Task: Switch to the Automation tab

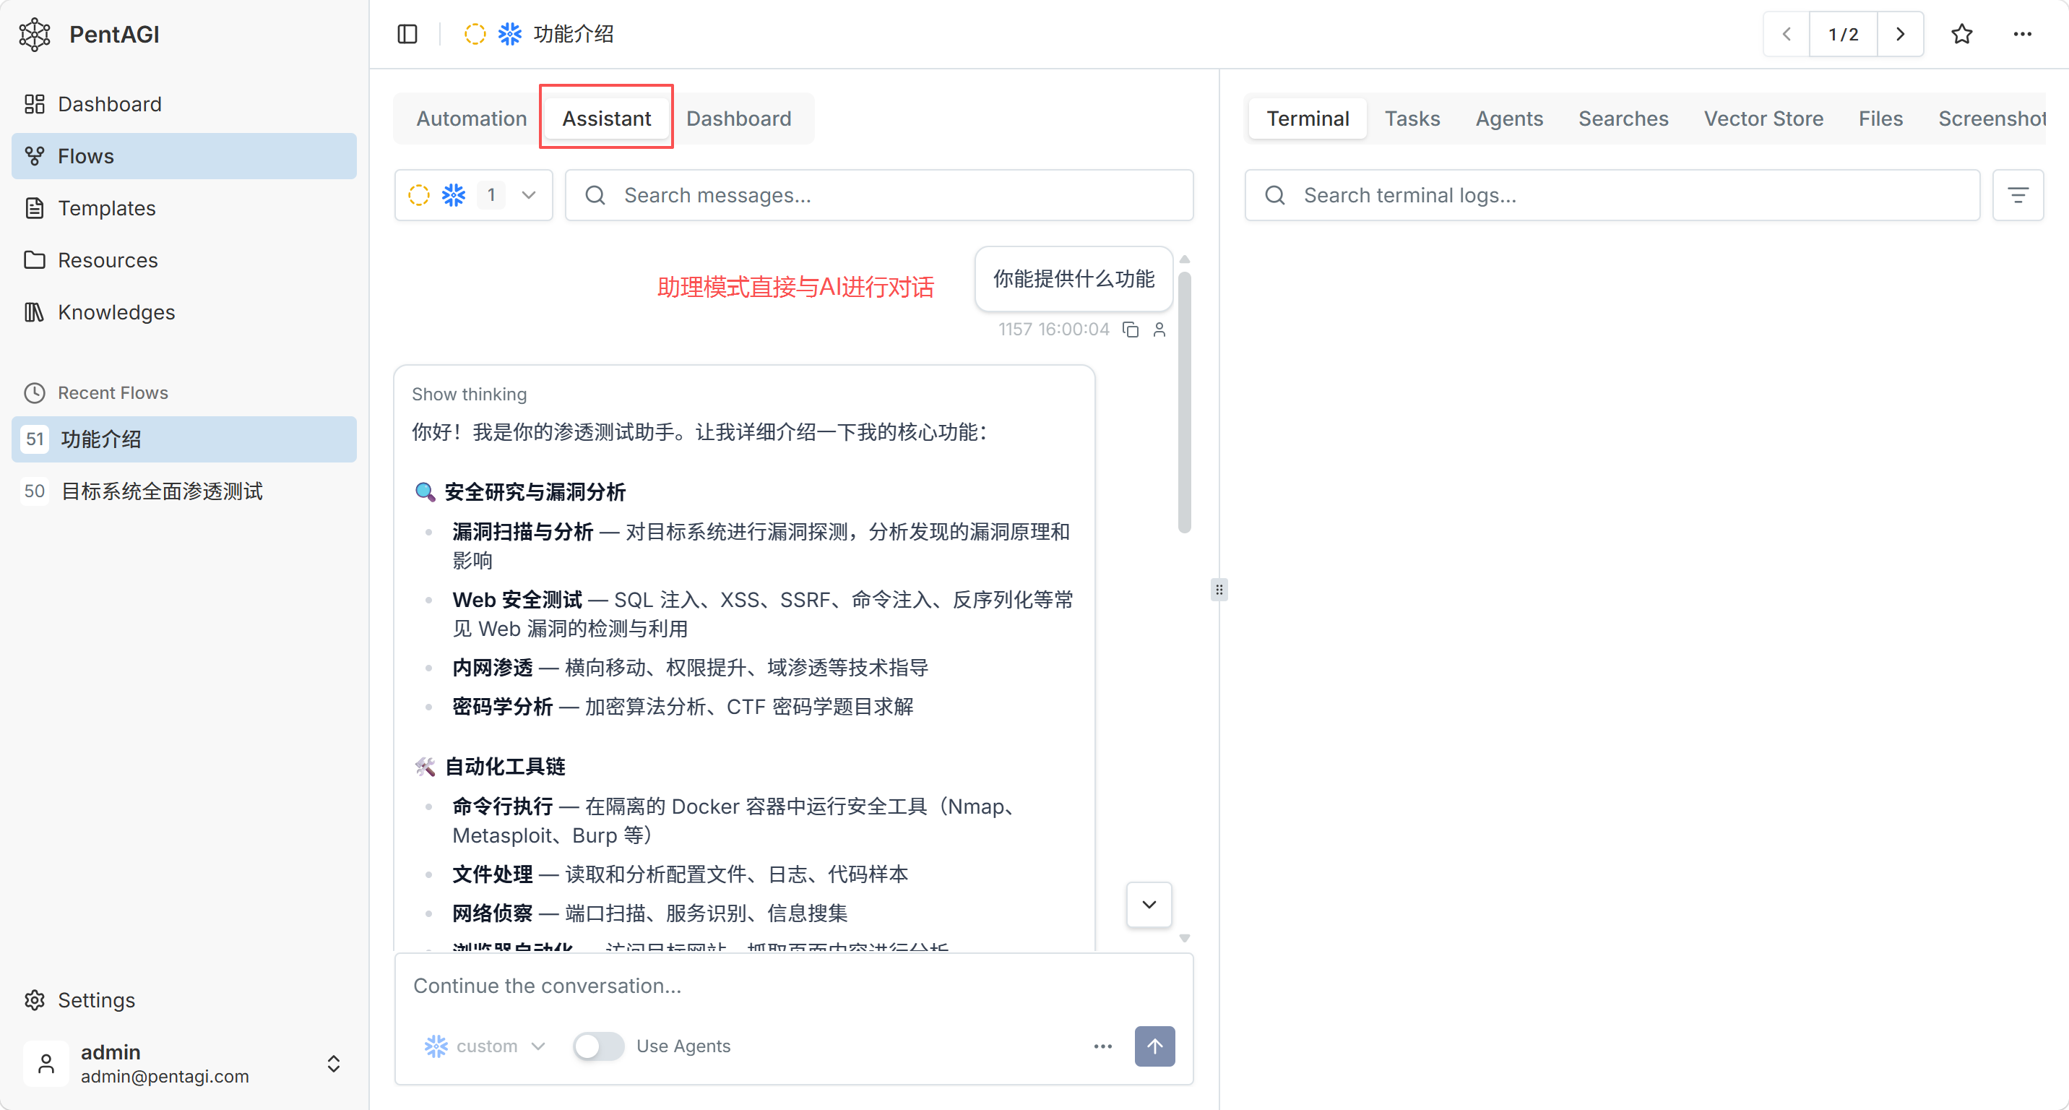Action: pos(472,119)
